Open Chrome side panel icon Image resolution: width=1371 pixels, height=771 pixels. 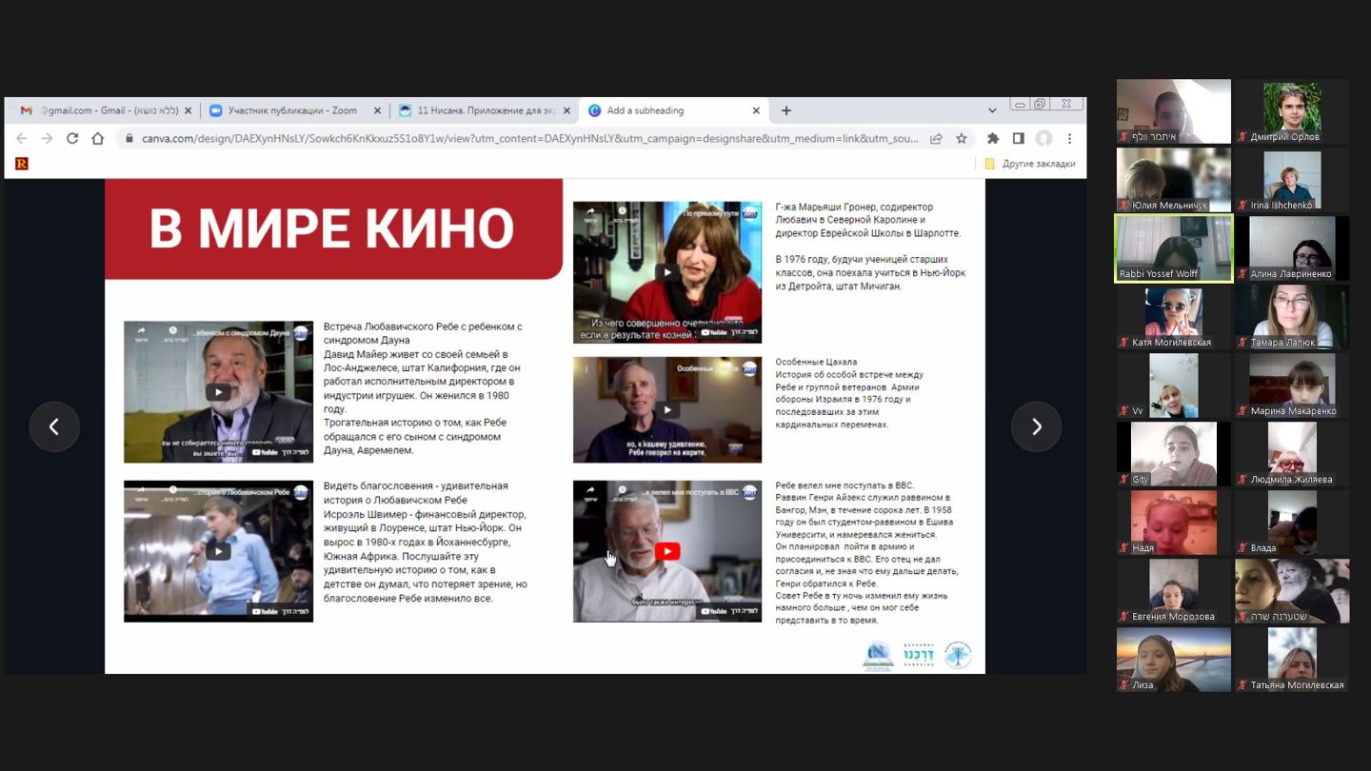pos(1018,139)
